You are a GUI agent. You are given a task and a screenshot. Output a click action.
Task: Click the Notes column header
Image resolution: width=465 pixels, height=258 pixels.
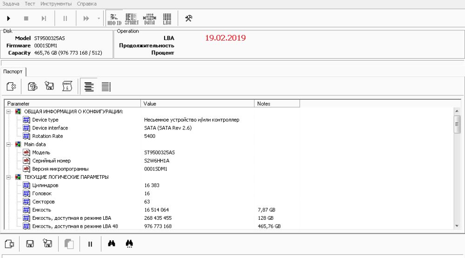point(277,103)
